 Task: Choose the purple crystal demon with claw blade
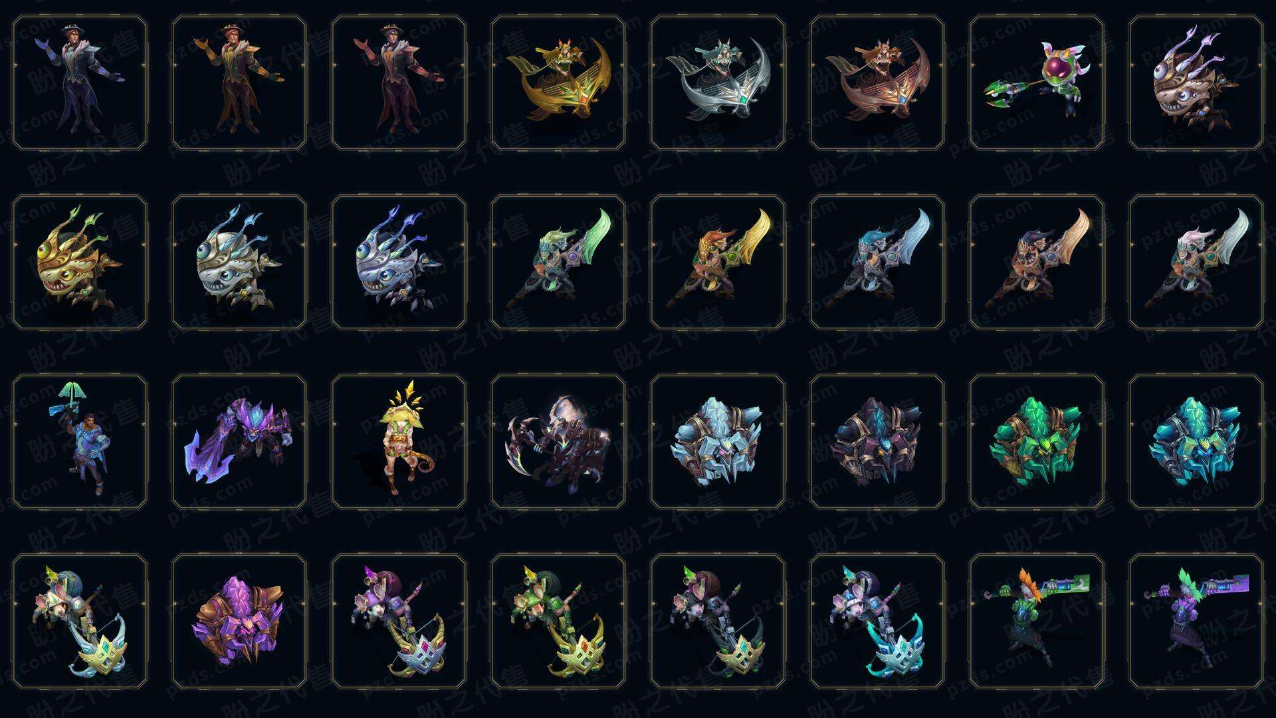point(239,441)
